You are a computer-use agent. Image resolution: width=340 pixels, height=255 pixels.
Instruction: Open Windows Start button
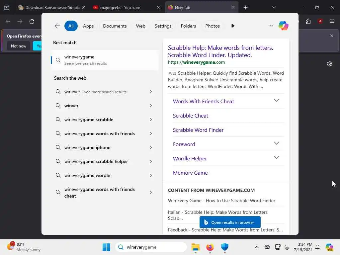pyautogui.click(x=106, y=247)
